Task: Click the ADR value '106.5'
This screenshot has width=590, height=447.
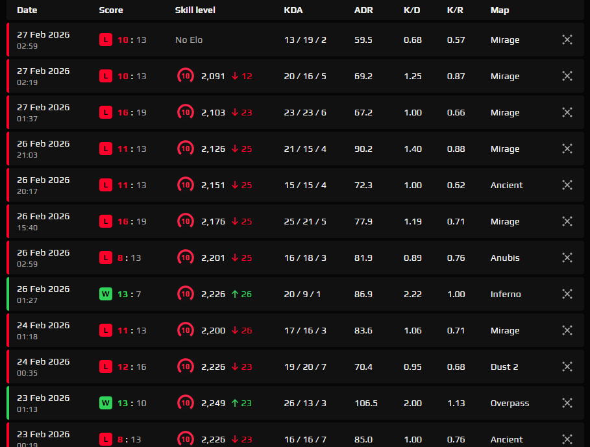Action: click(366, 403)
